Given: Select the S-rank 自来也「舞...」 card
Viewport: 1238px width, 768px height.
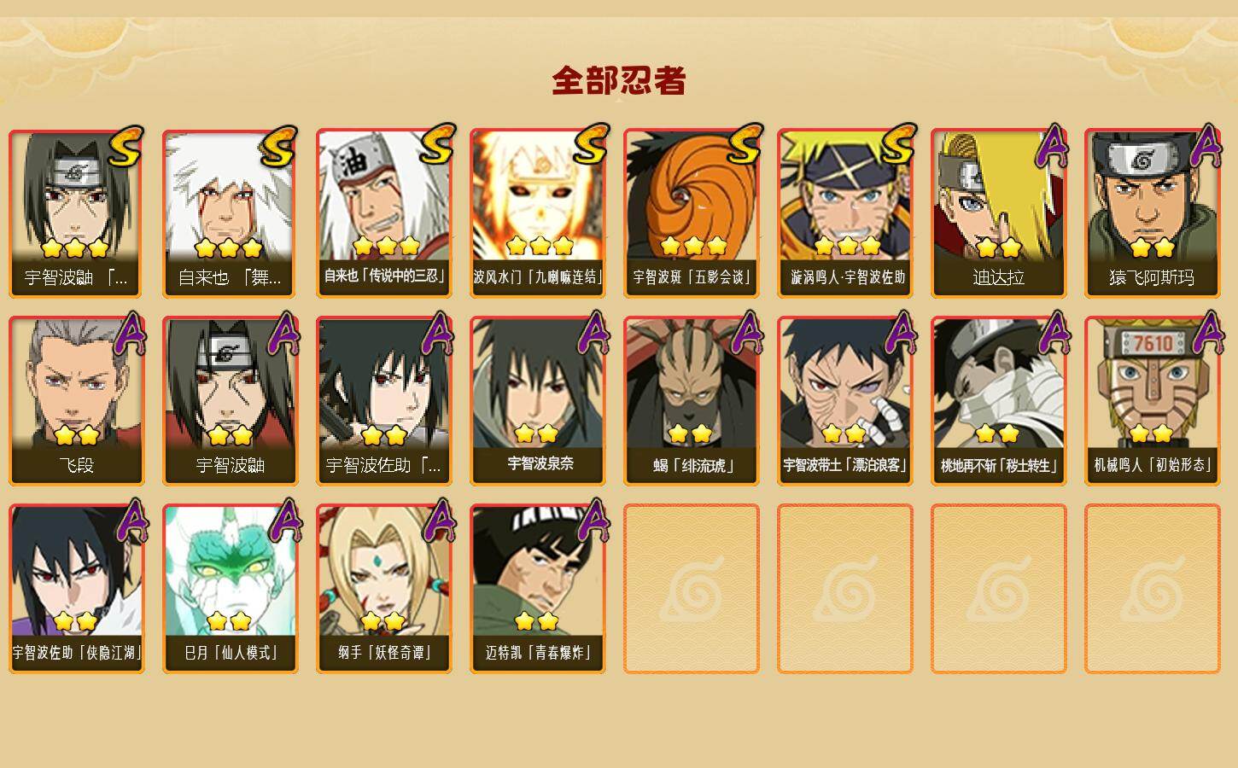Looking at the screenshot, I should point(231,213).
